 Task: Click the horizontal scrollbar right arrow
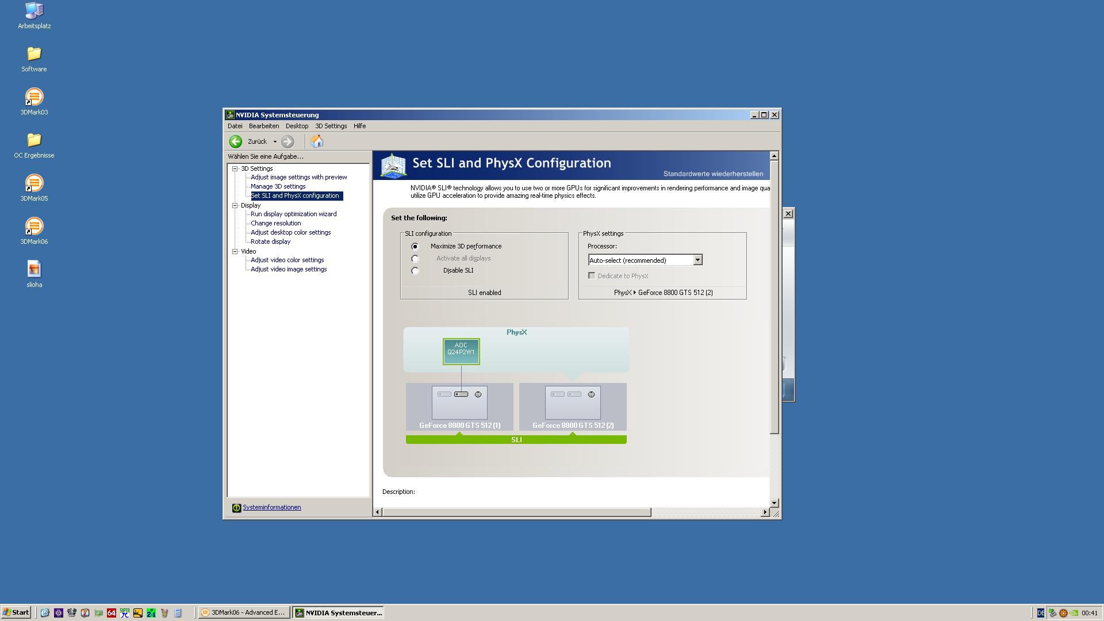pyautogui.click(x=764, y=512)
